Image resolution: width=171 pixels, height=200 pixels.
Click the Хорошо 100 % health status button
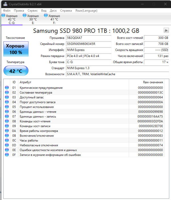(x=16, y=49)
